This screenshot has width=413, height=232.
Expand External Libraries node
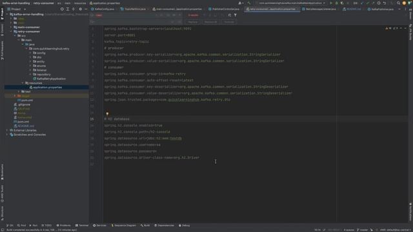(7, 130)
